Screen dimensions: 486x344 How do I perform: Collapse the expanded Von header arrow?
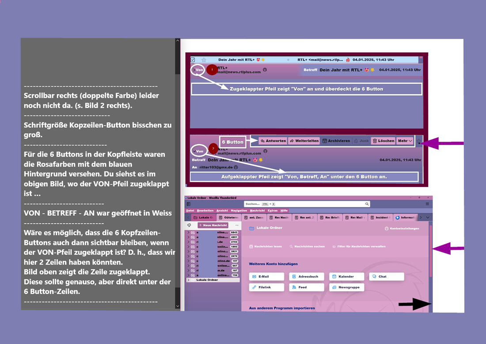(194, 151)
